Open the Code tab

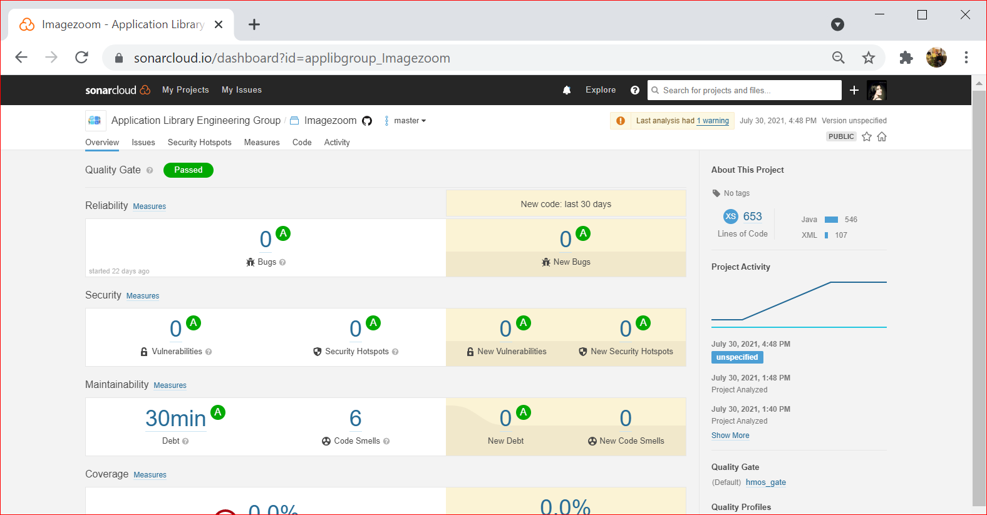point(302,143)
